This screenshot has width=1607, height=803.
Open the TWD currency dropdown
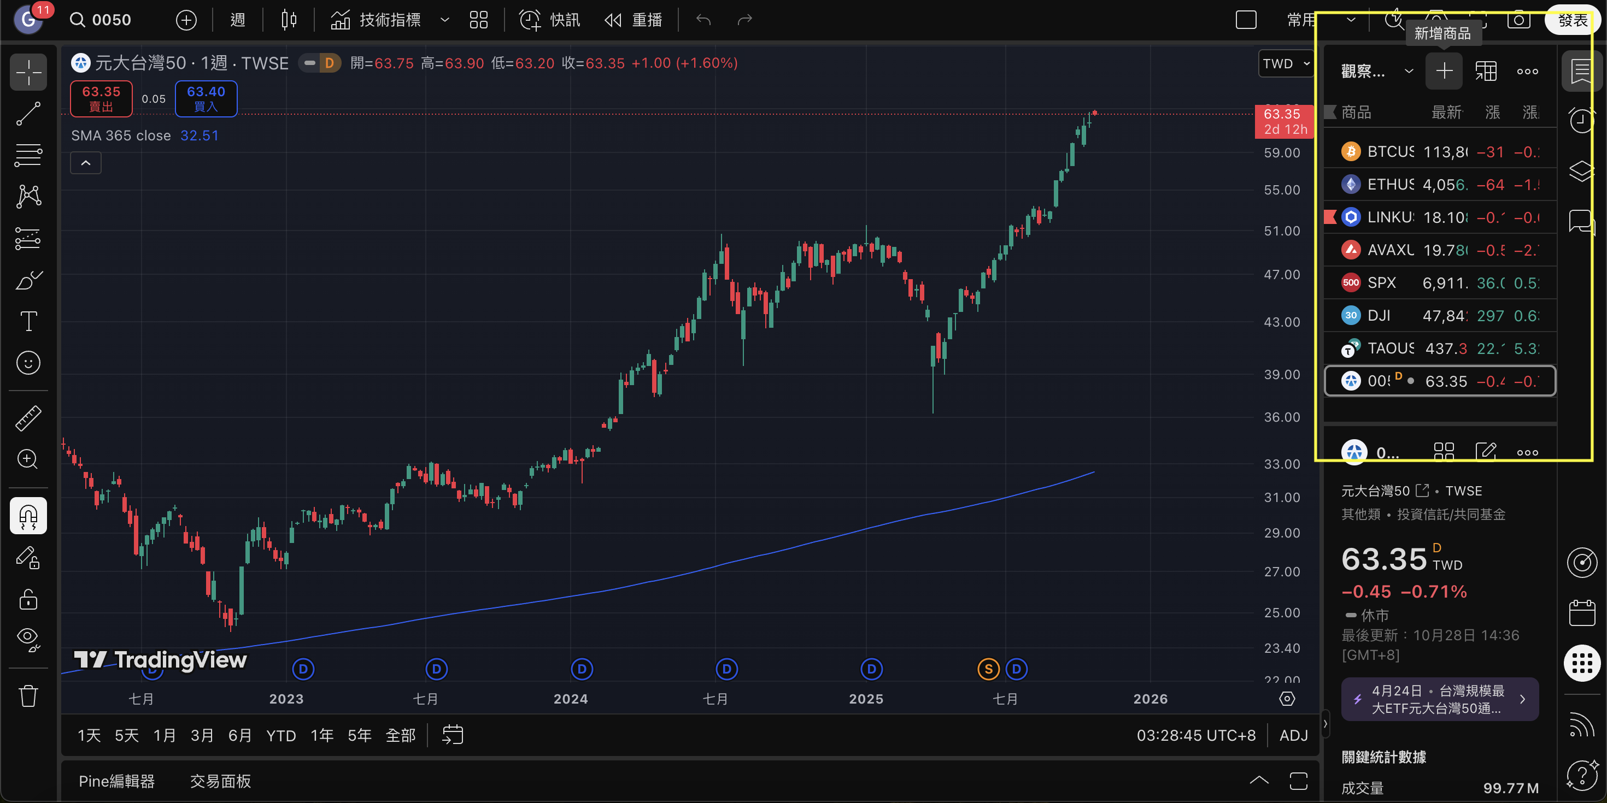[1286, 63]
